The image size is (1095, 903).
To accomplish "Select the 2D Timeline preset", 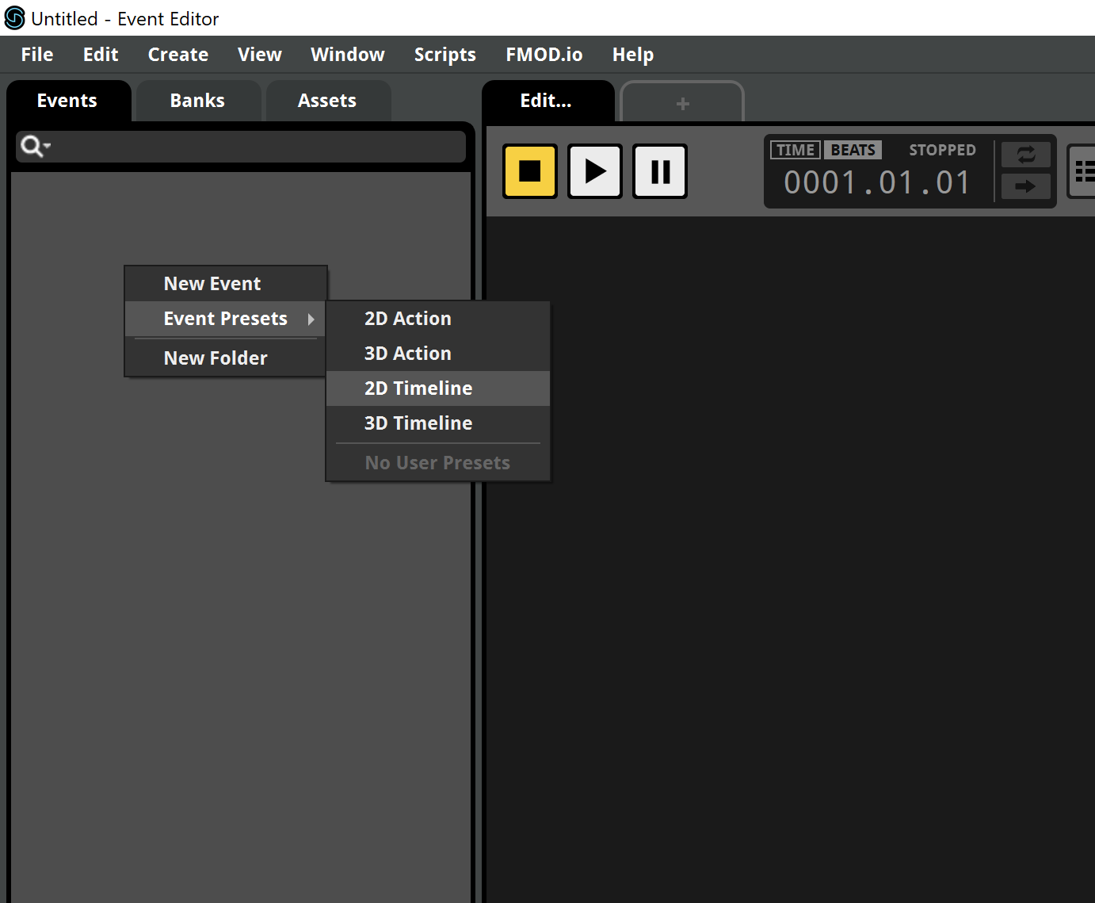I will tap(438, 388).
